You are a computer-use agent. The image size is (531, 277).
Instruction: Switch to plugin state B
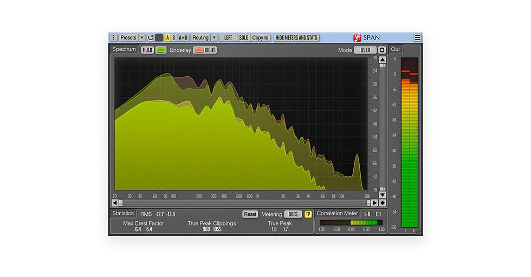pyautogui.click(x=174, y=37)
